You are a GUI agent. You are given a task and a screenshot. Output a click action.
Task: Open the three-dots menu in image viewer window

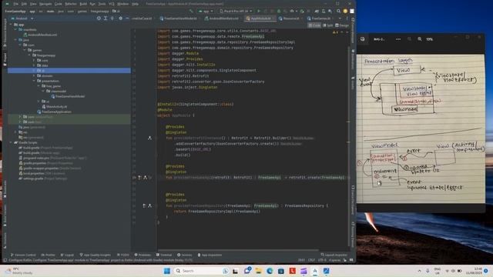398,39
